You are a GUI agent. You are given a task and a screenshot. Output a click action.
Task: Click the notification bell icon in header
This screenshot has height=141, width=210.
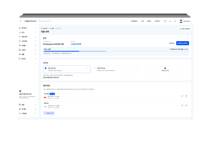(170, 21)
